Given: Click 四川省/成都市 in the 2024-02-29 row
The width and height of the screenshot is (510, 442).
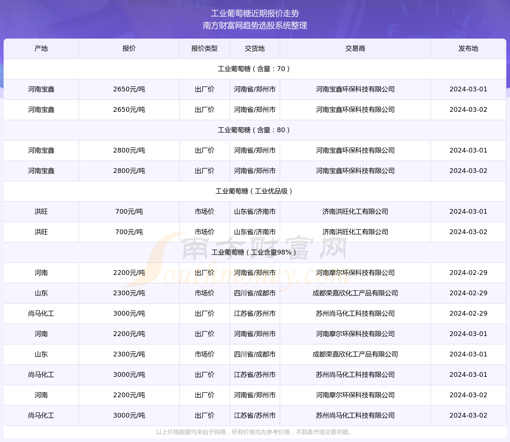Looking at the screenshot, I should (x=255, y=293).
